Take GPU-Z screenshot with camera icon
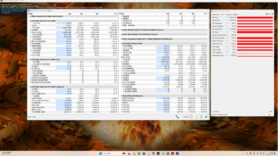The width and height of the screenshot is (278, 156). [267, 14]
